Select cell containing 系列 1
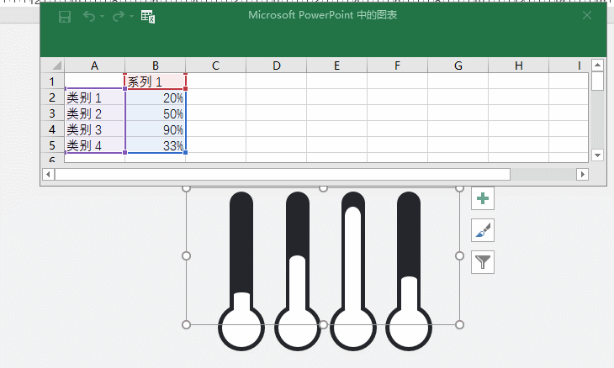 click(x=155, y=81)
